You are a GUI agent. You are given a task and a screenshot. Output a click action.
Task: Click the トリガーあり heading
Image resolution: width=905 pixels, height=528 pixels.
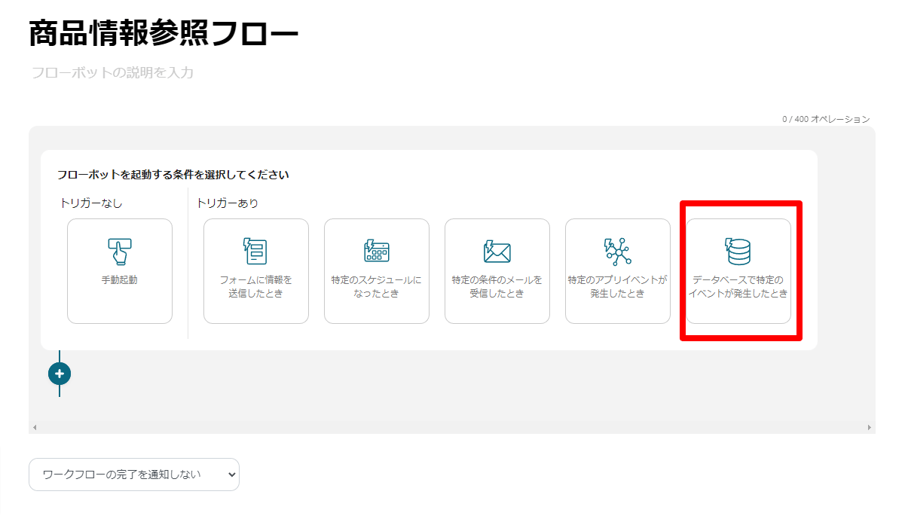227,203
